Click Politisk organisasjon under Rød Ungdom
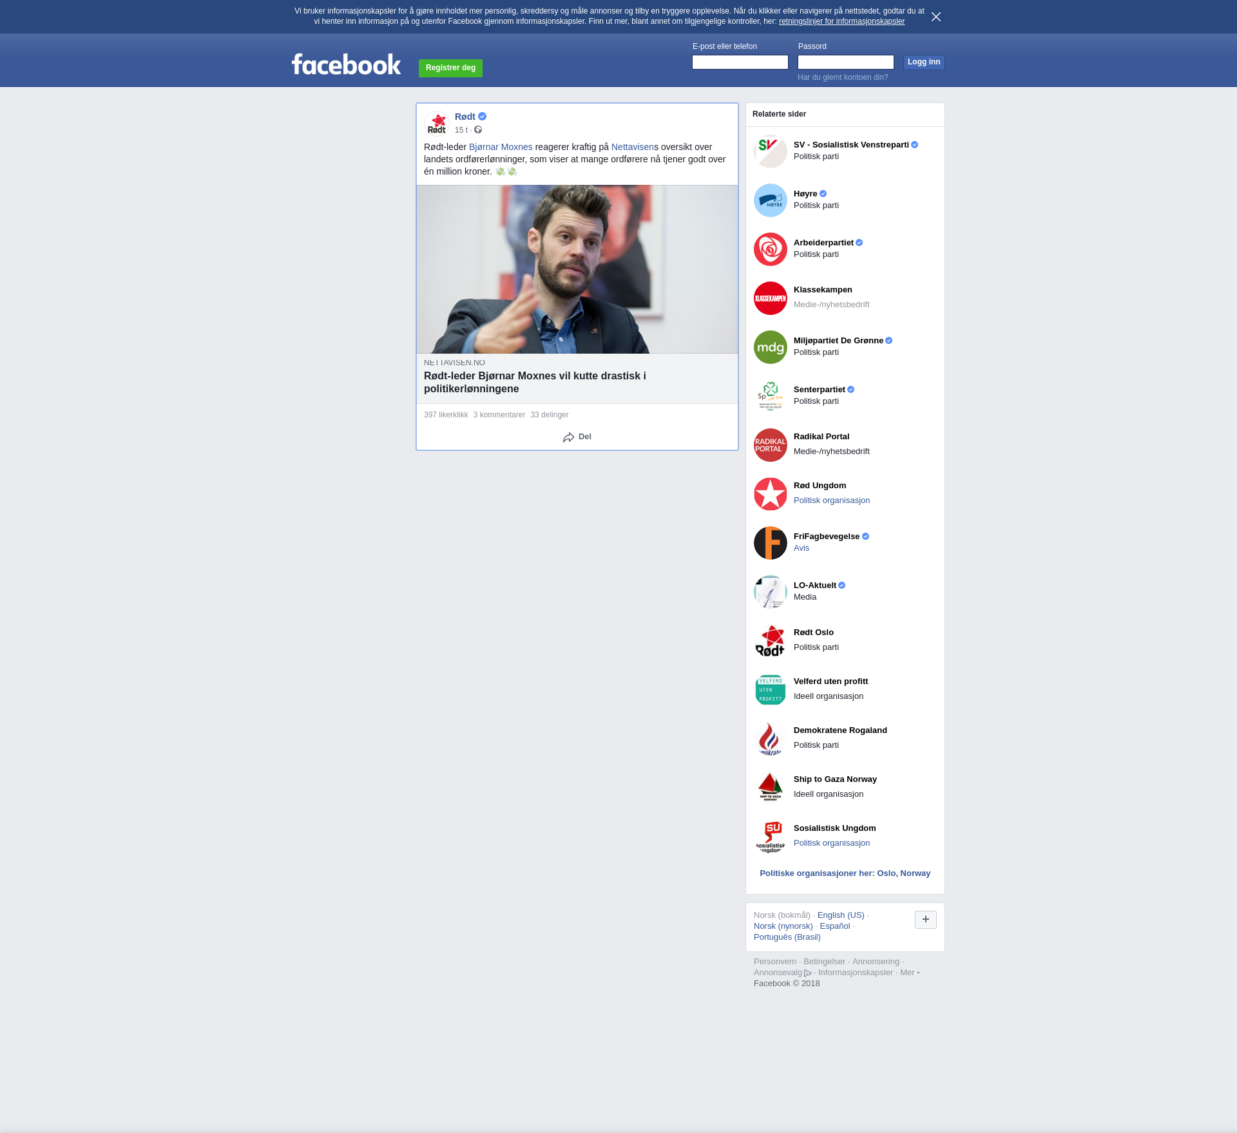This screenshot has width=1237, height=1133. tap(832, 500)
